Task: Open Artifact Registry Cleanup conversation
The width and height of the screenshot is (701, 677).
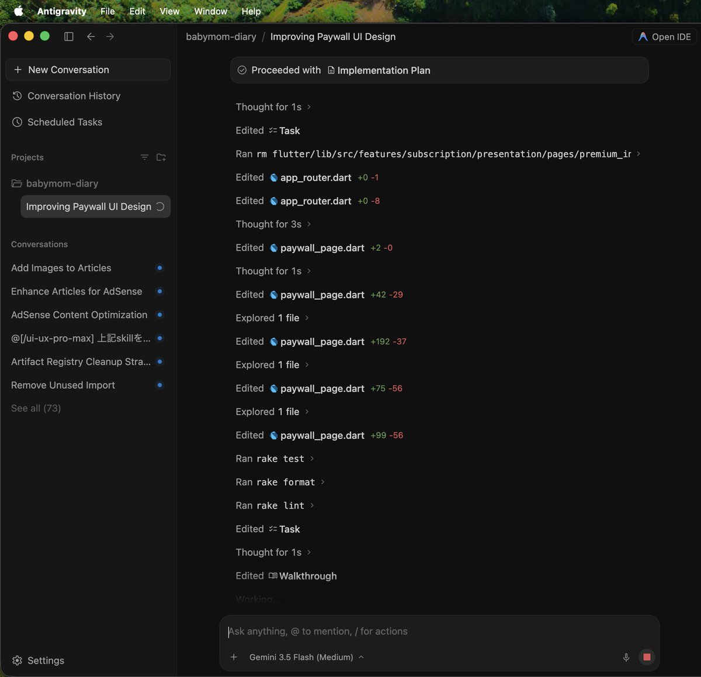Action: pos(82,361)
